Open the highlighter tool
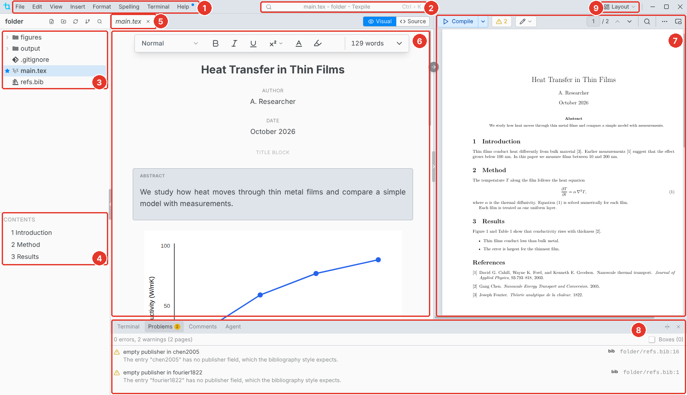The image size is (687, 395). pyautogui.click(x=318, y=43)
